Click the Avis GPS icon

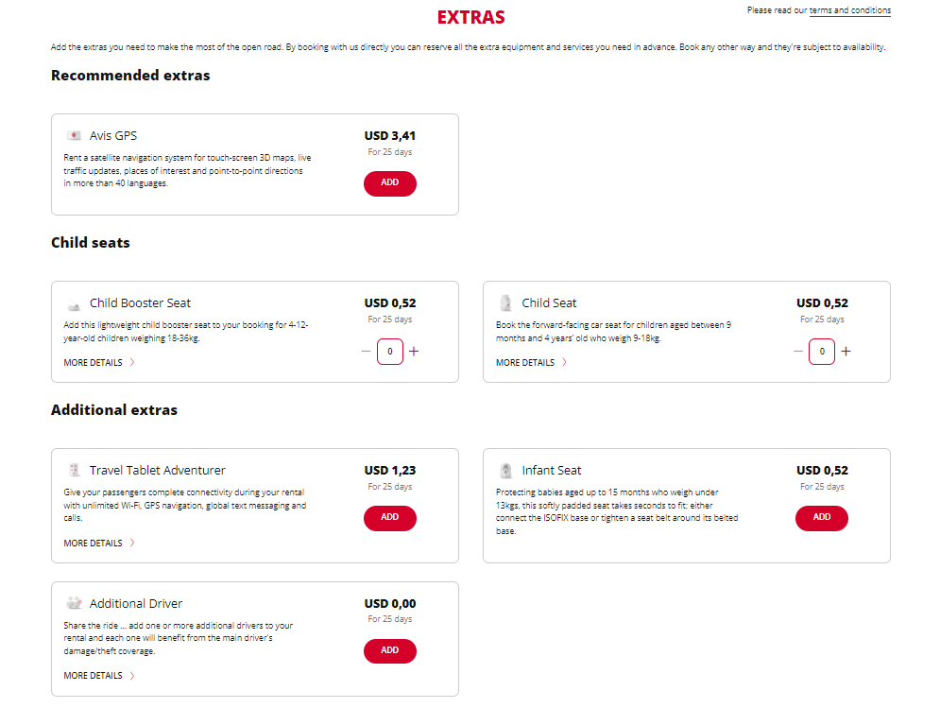(x=74, y=136)
